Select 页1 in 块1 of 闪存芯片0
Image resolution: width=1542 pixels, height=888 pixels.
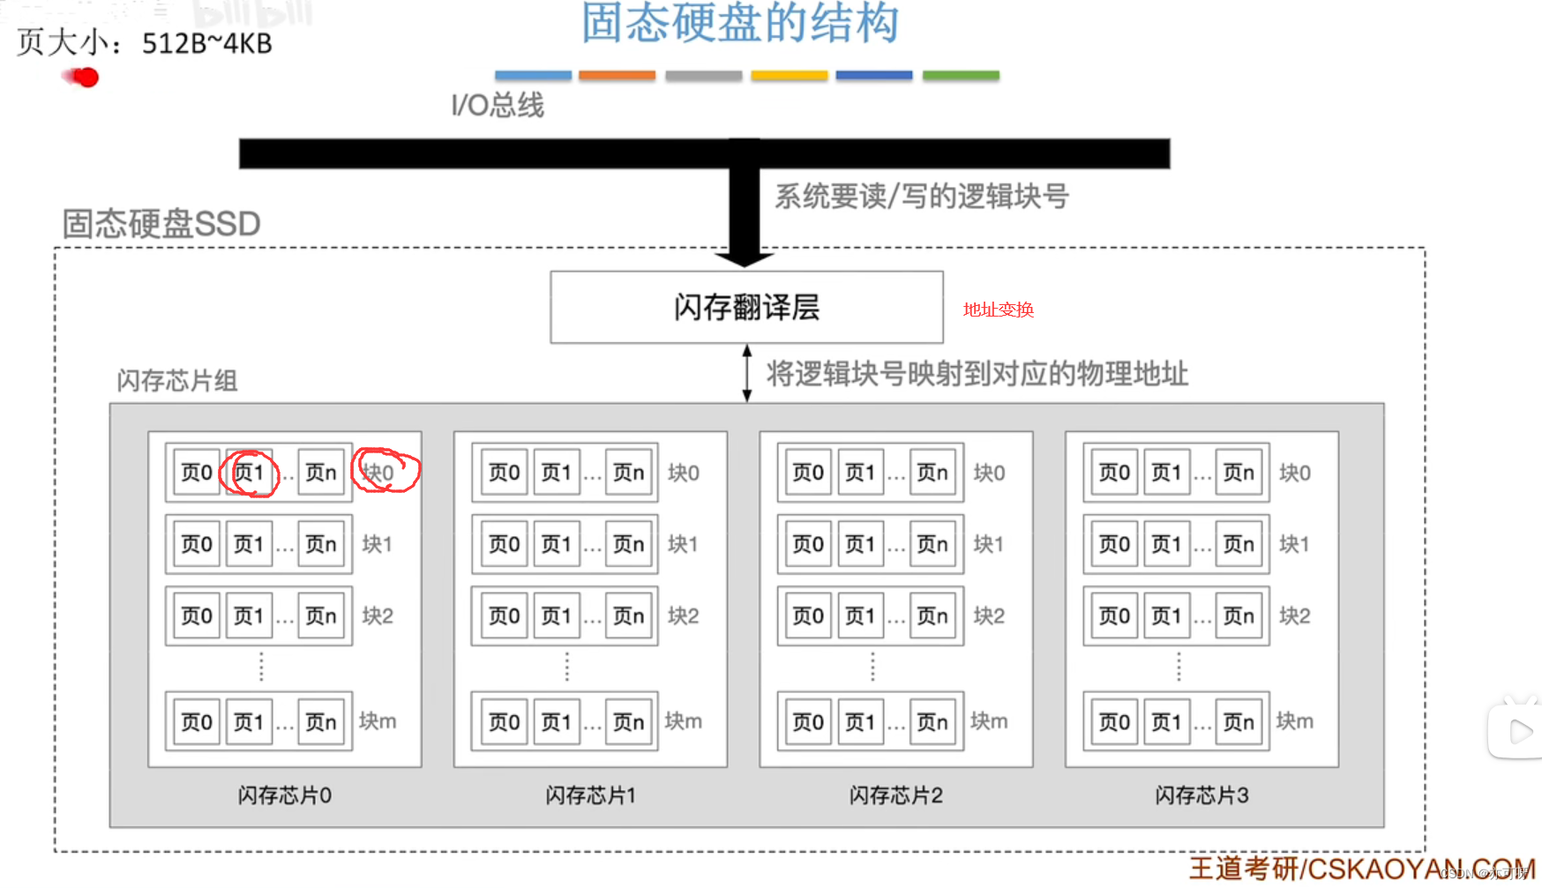249,544
